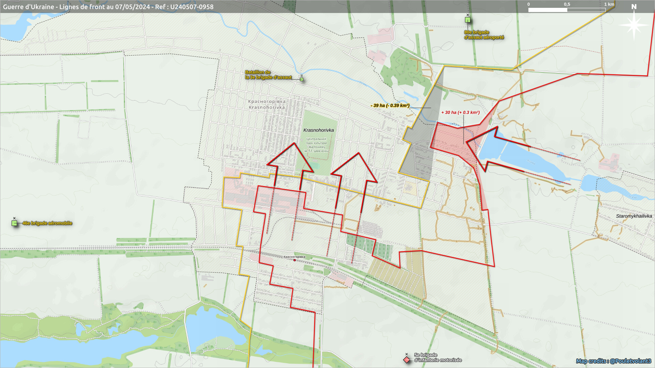Click the '+ 30 ha' area label

pos(460,112)
